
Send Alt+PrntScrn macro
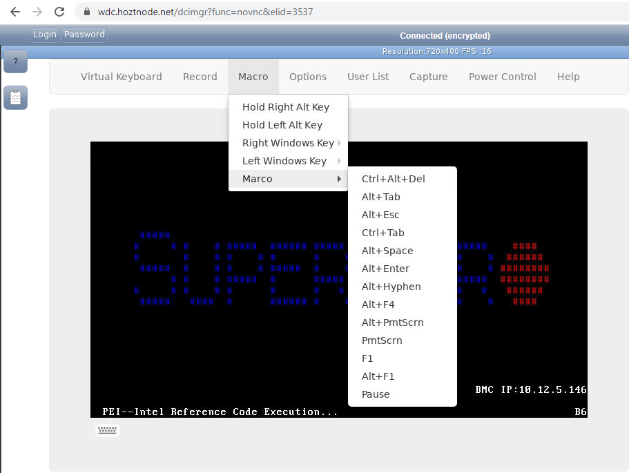click(403, 322)
